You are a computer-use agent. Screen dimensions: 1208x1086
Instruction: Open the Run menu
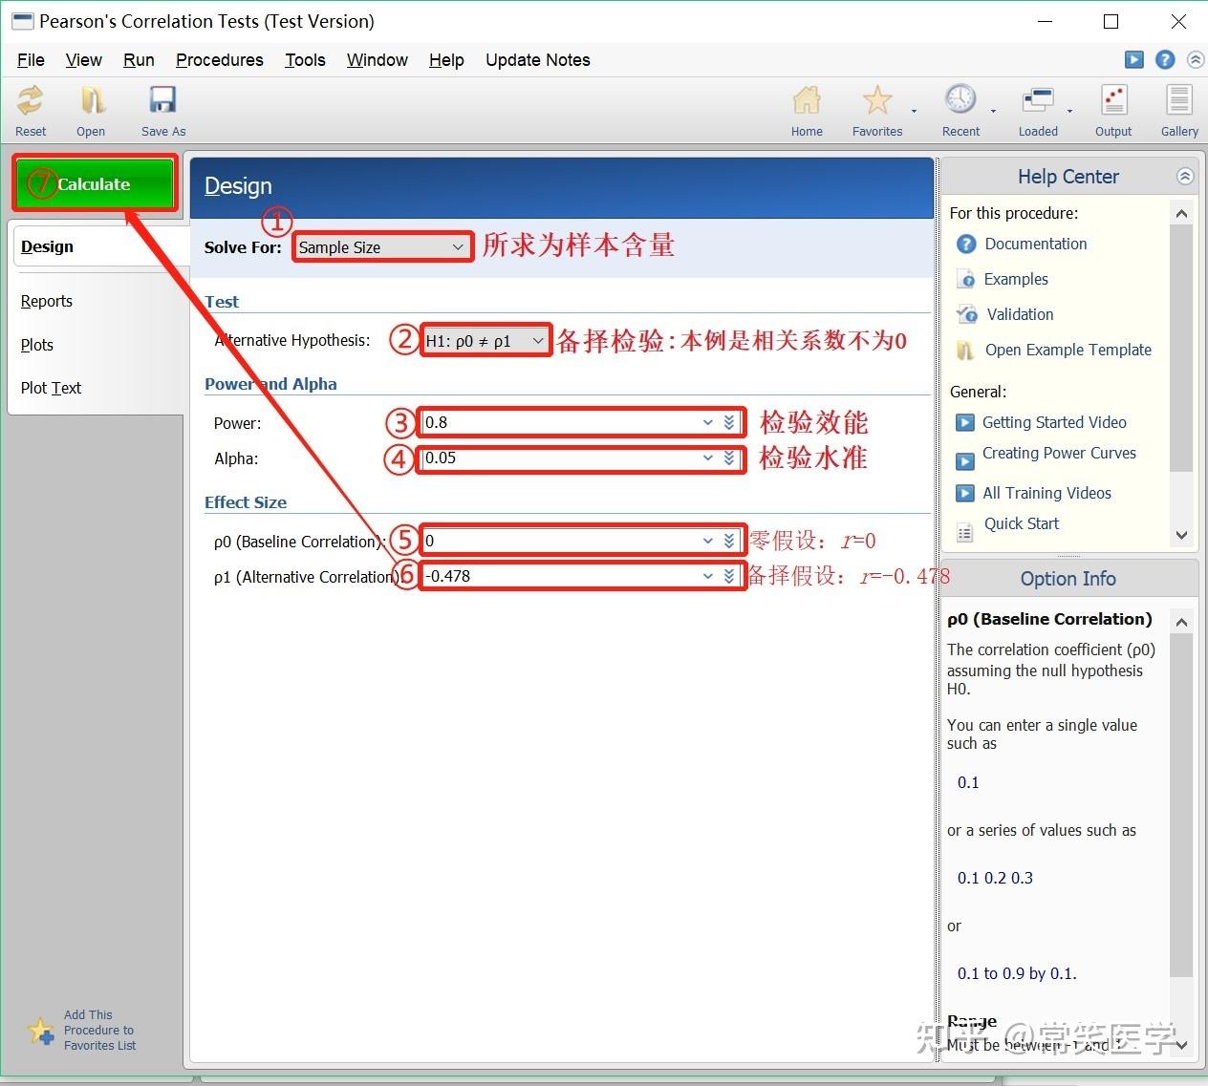click(x=139, y=59)
